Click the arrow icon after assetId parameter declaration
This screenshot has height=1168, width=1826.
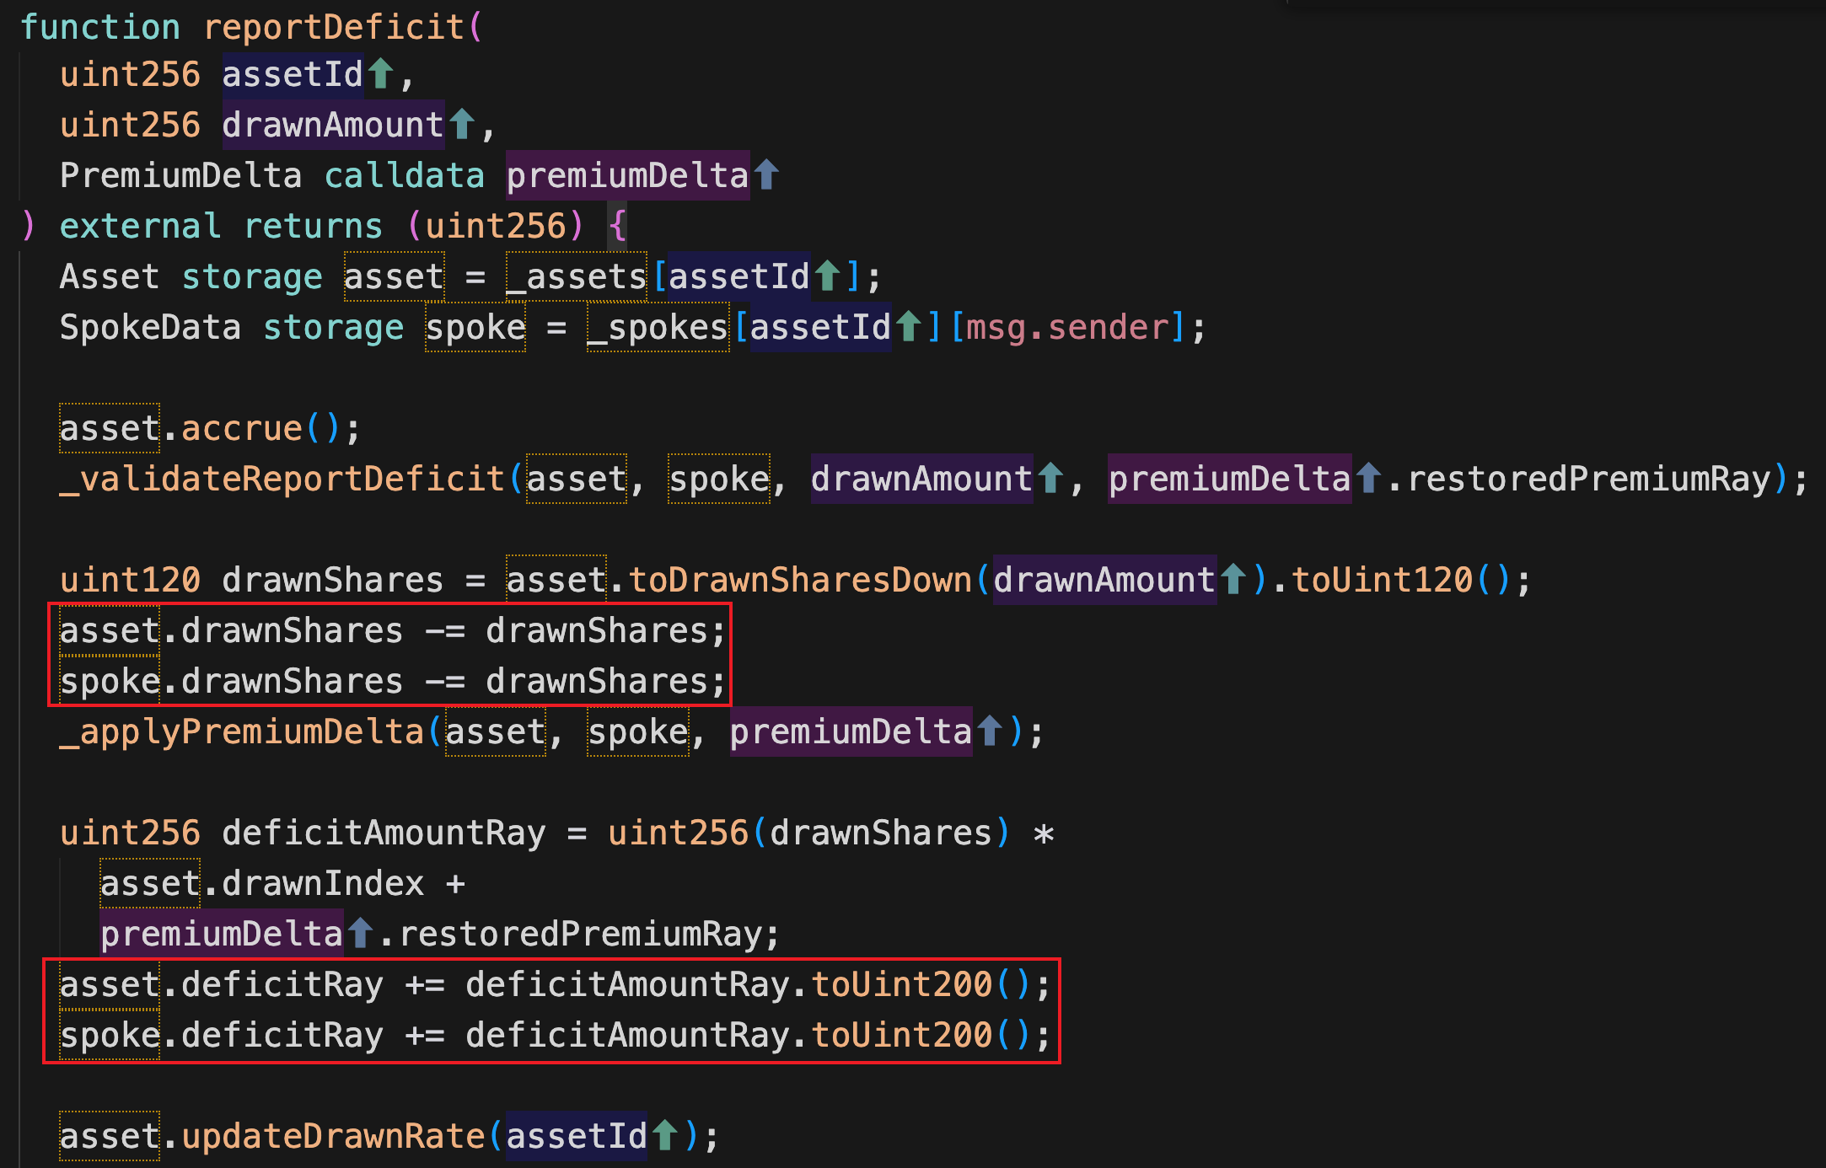click(x=381, y=74)
